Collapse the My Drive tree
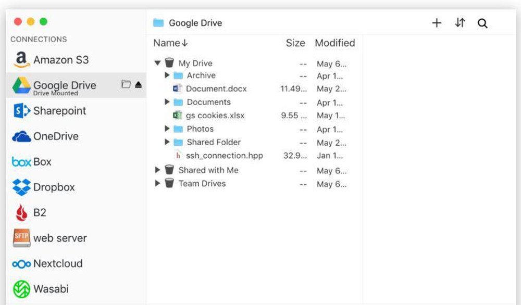Viewport: 521px width, 305px height. [157, 63]
